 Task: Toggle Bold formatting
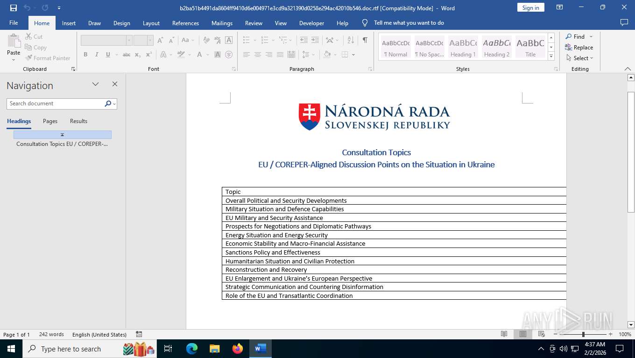pyautogui.click(x=85, y=55)
